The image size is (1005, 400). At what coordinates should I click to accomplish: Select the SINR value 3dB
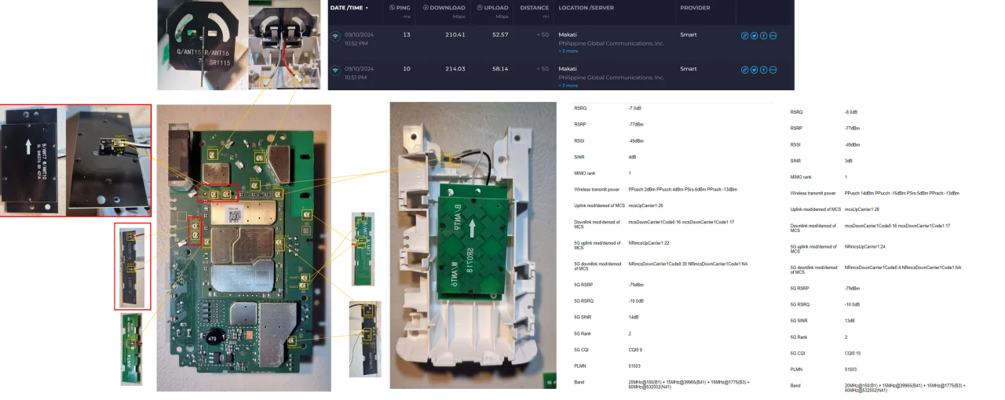(849, 161)
